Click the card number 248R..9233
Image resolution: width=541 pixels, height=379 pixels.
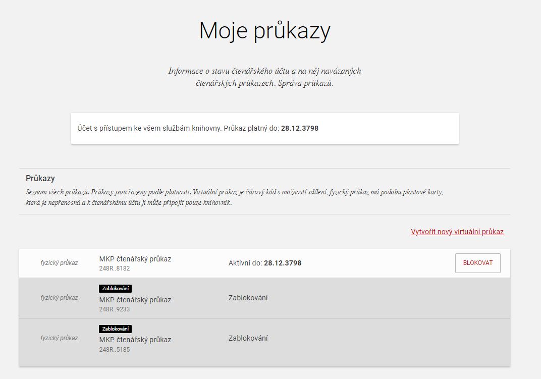click(115, 309)
